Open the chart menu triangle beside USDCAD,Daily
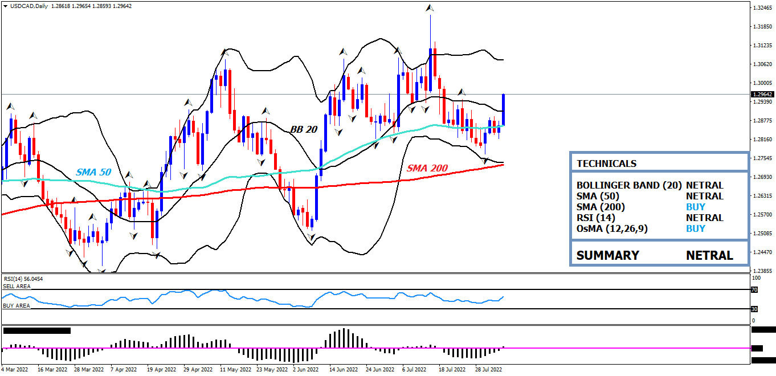 6,6
